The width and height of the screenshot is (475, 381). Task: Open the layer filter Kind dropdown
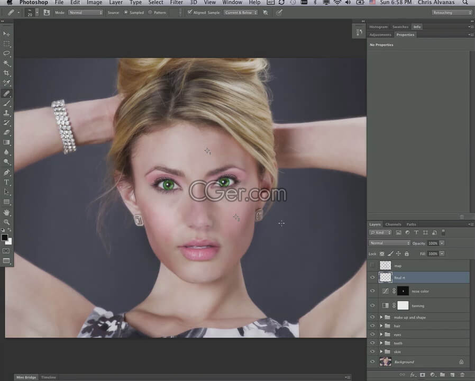click(x=380, y=232)
